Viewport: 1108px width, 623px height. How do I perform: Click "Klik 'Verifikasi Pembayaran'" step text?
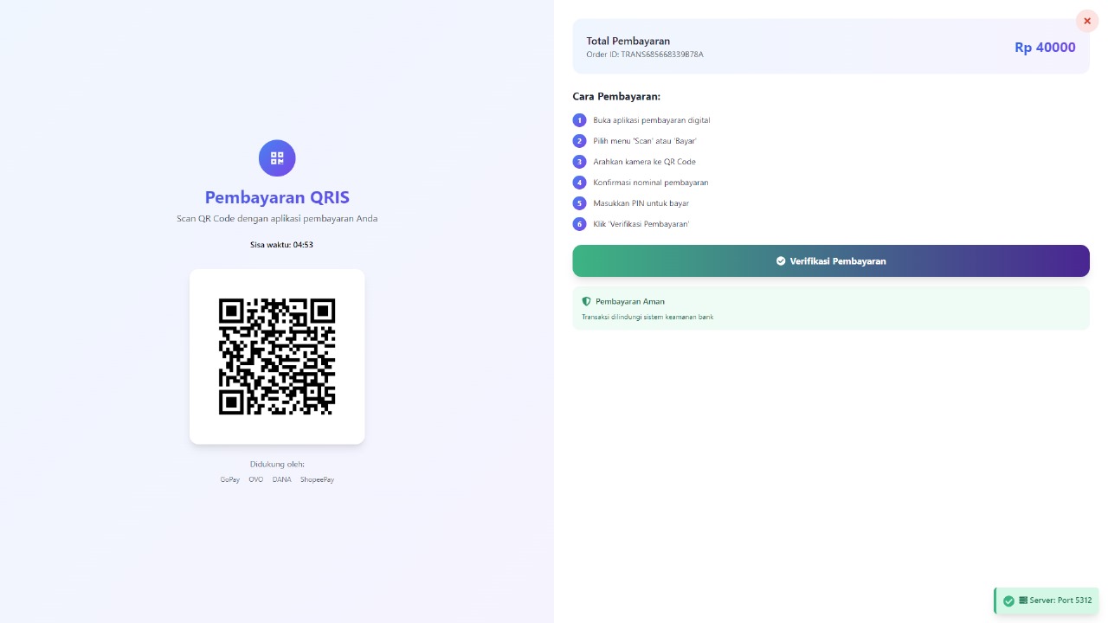(641, 224)
